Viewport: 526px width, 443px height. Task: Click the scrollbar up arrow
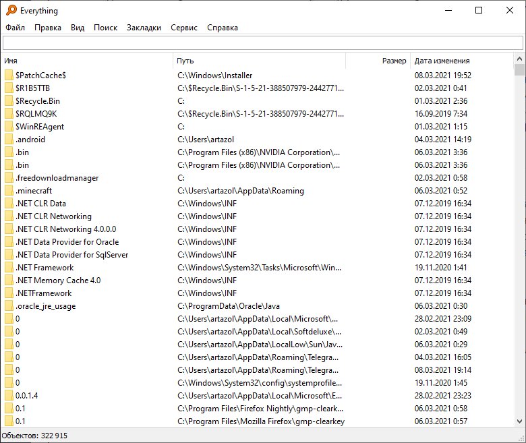click(519, 59)
